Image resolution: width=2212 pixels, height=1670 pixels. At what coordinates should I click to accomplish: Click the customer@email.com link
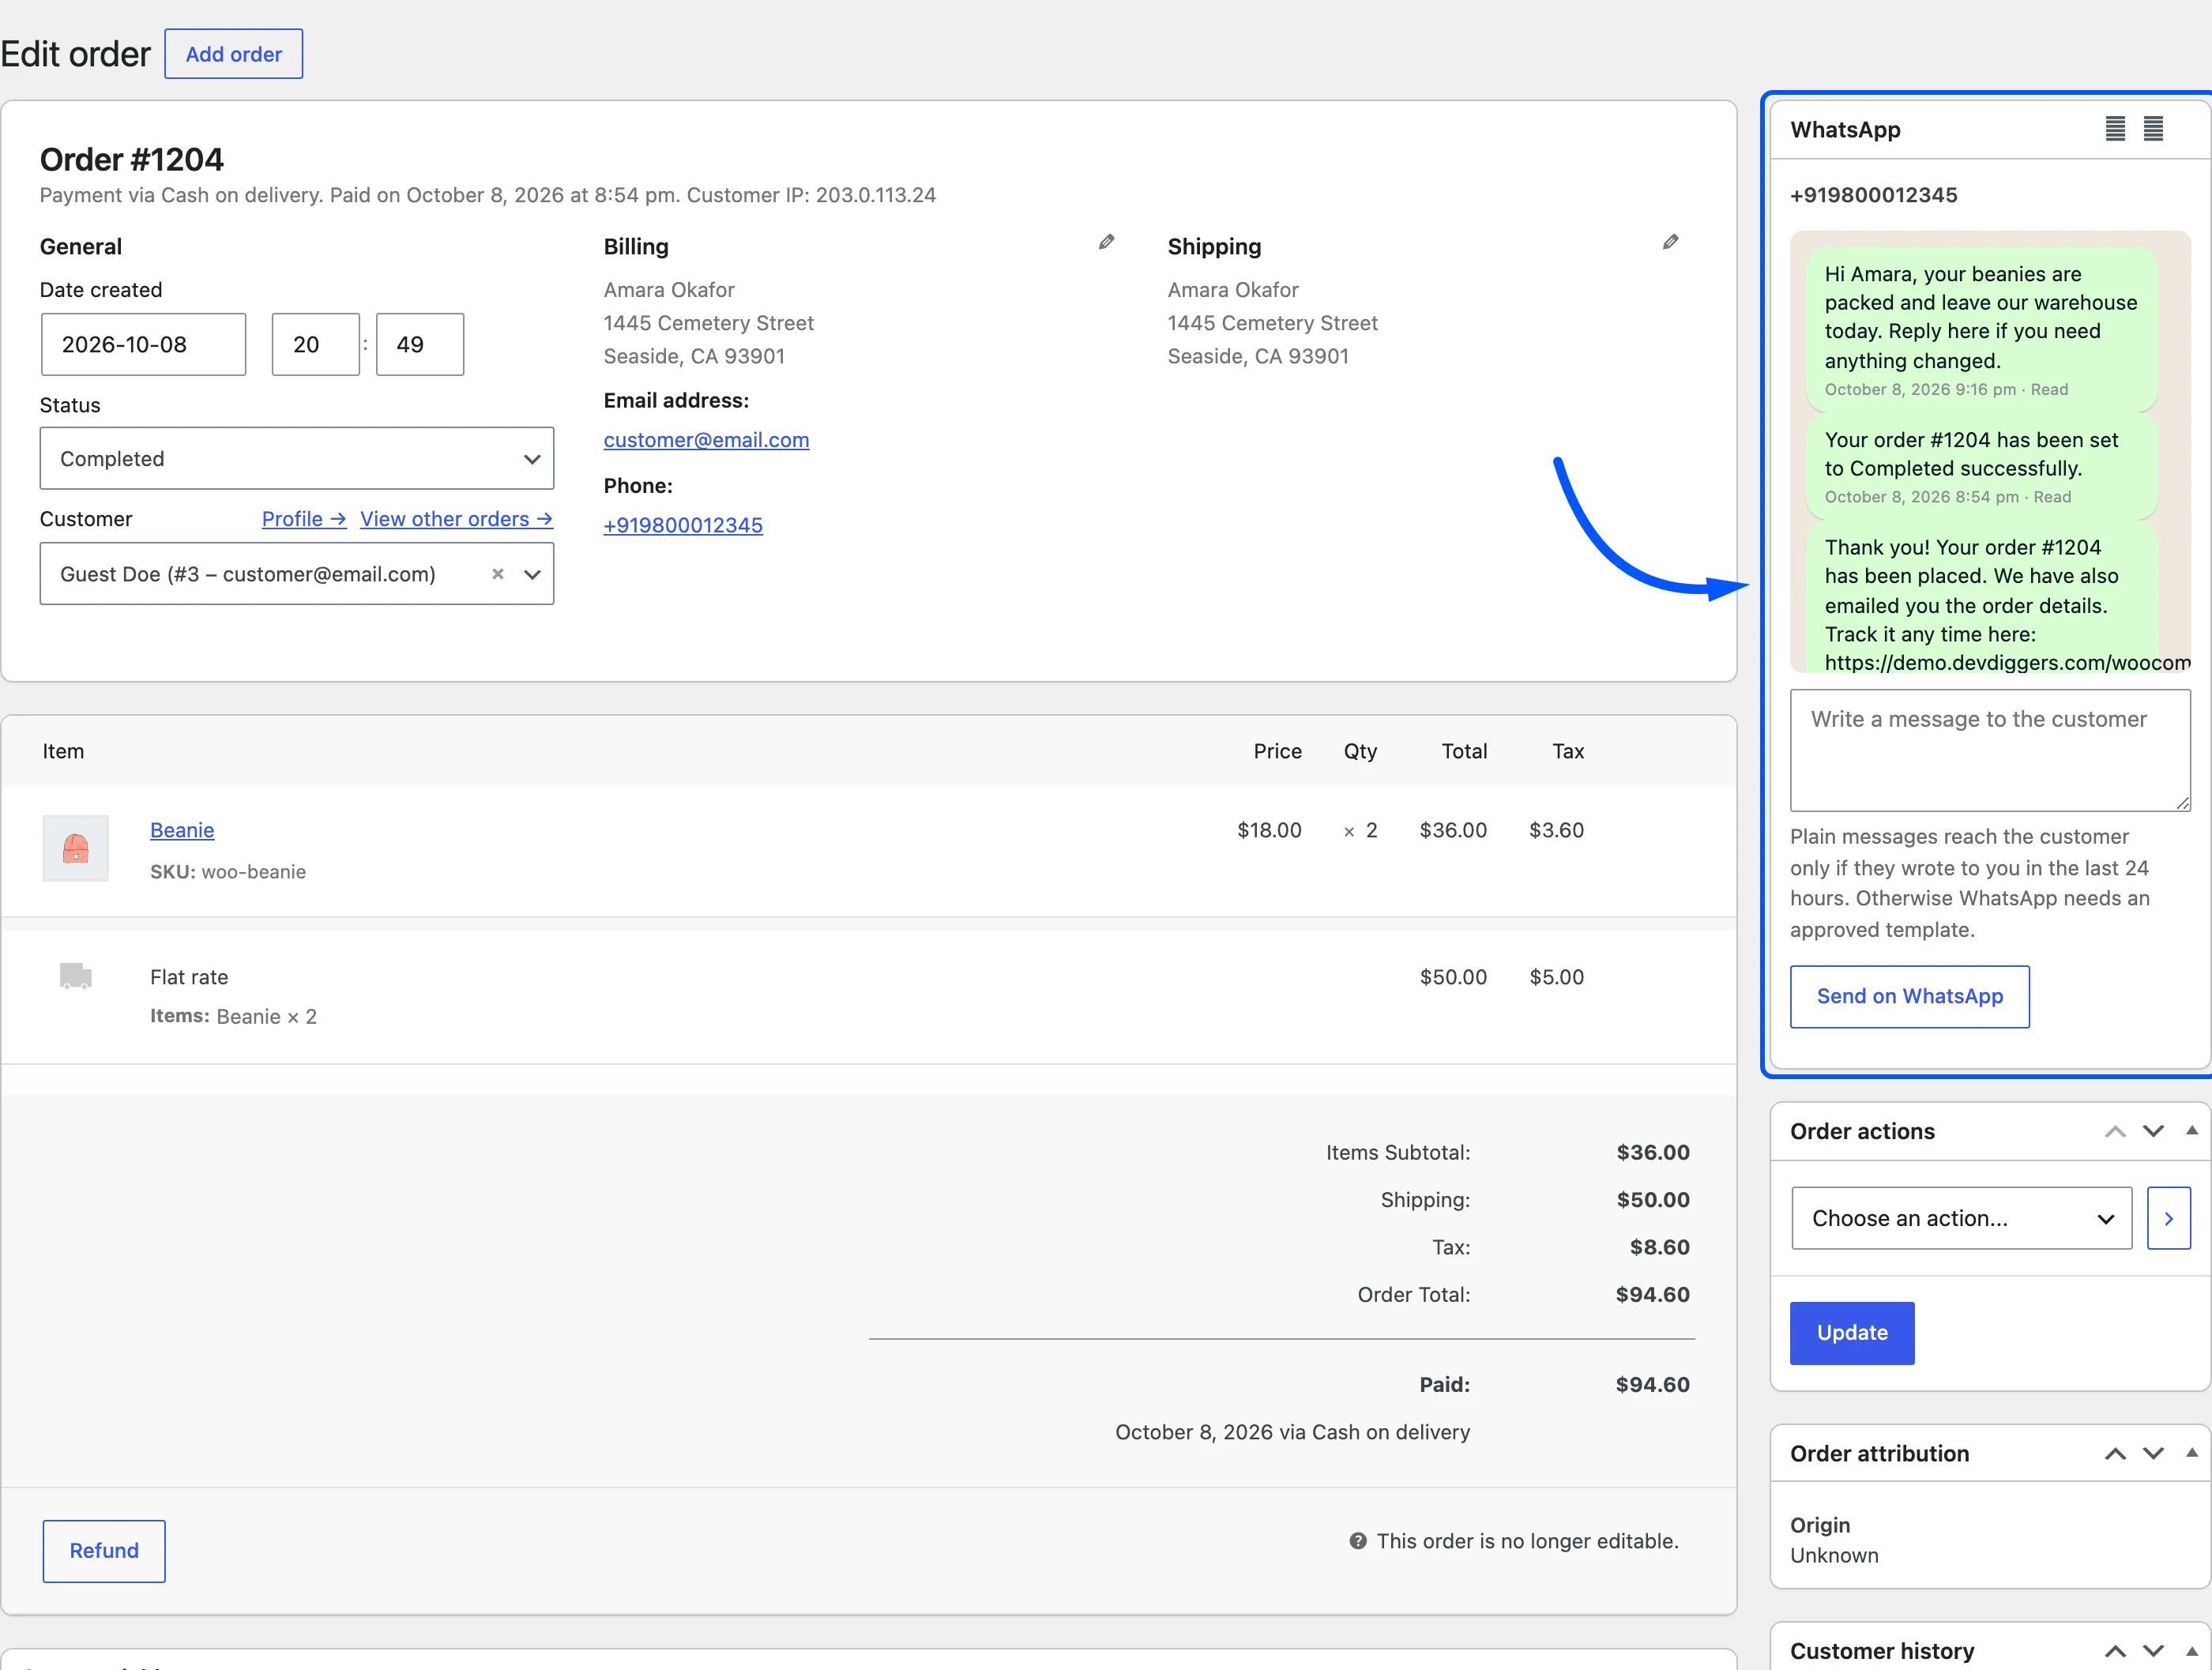point(706,440)
